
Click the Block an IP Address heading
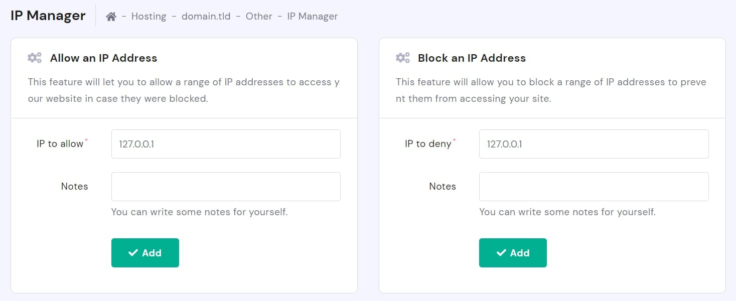click(472, 58)
